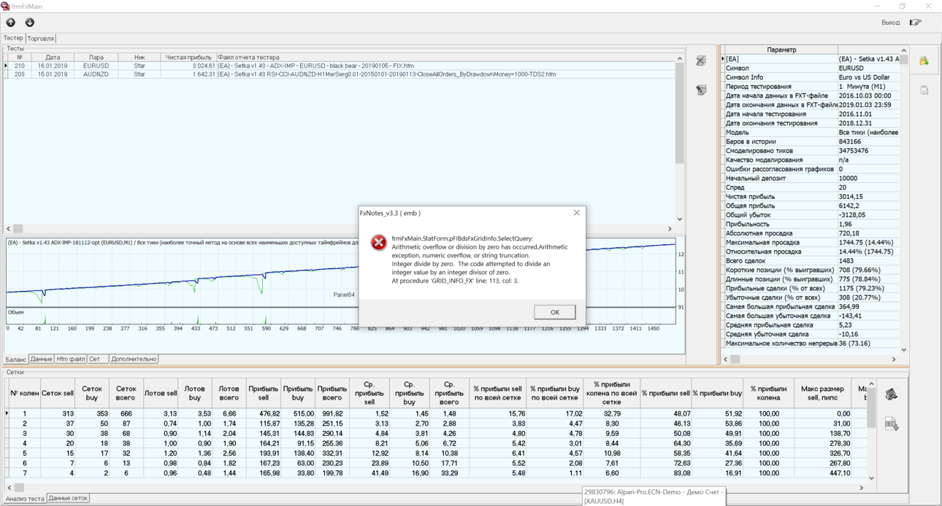Select test row 203 AUDNZD
Viewport: 942px width, 506px height.
tap(339, 74)
